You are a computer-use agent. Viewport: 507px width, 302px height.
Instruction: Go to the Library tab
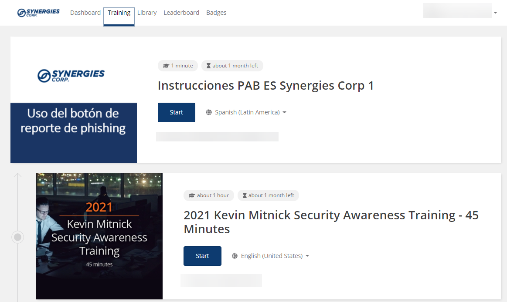[x=147, y=13]
